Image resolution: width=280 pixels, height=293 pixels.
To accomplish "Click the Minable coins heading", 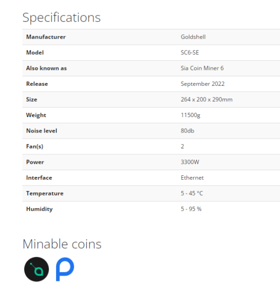I will point(62,244).
